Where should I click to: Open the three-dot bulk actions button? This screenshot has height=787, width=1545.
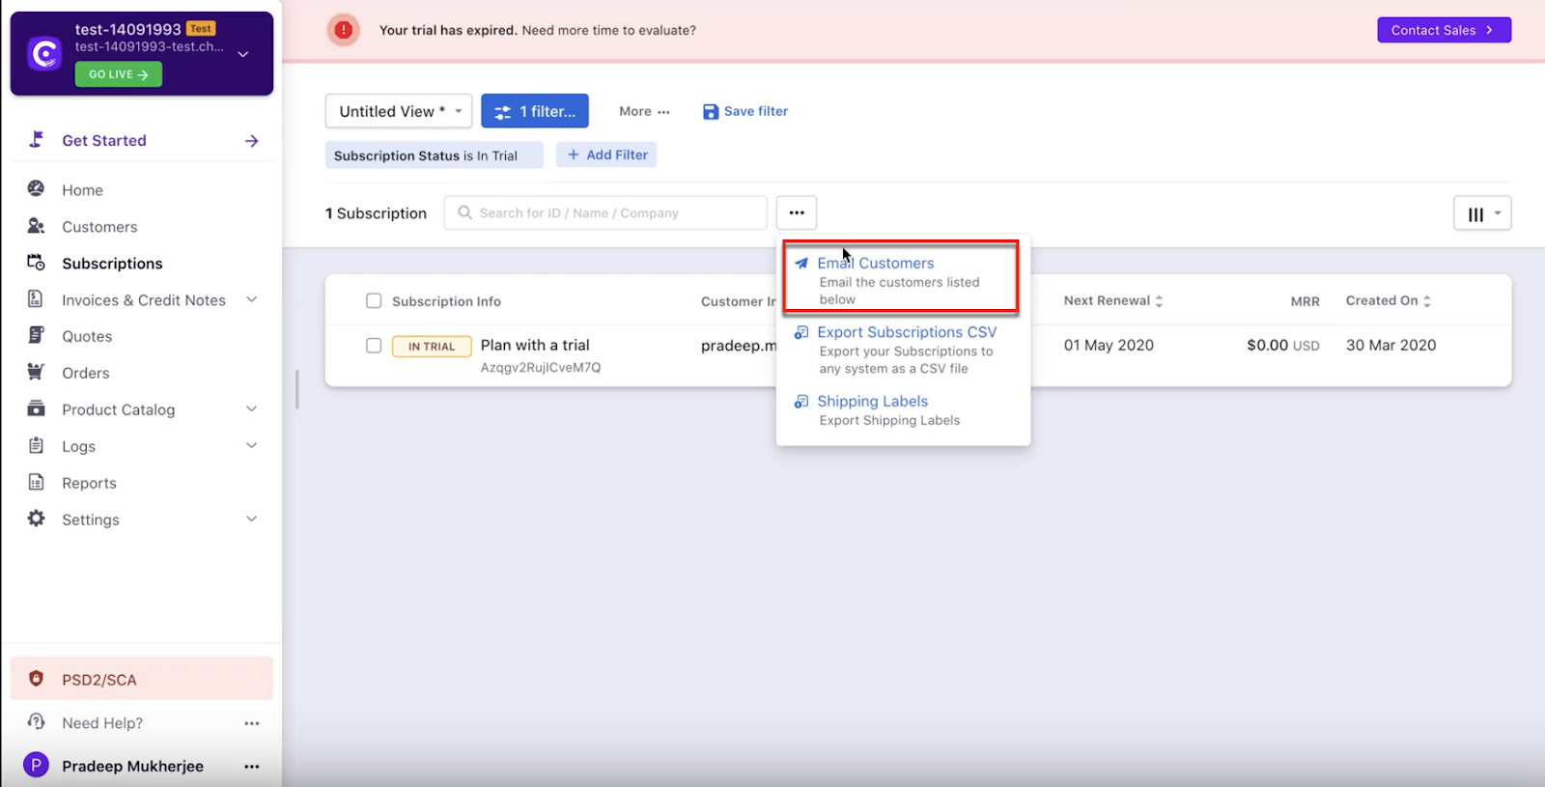(796, 213)
